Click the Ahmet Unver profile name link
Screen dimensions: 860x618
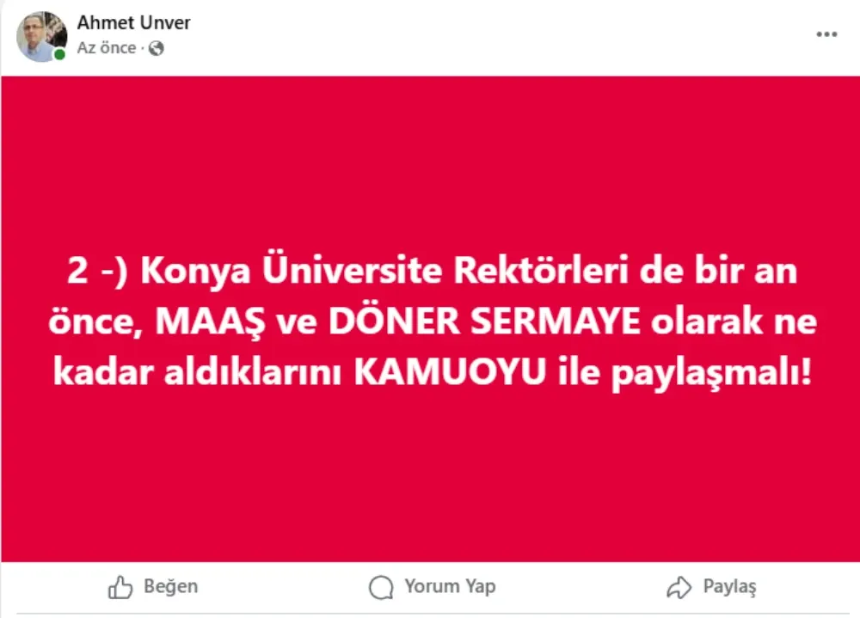tap(133, 22)
